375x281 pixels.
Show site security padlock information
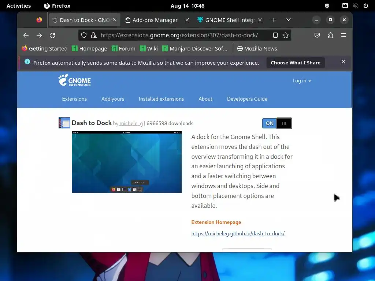point(94,35)
